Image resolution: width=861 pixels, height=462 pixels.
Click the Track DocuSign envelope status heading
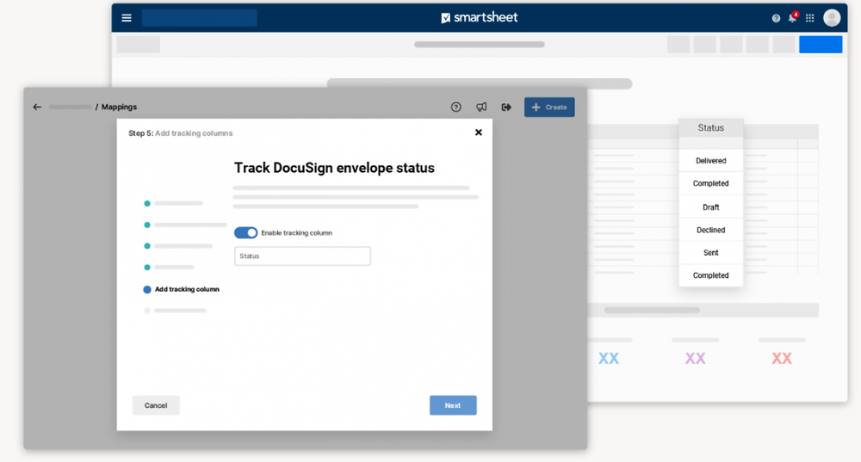[x=334, y=168]
